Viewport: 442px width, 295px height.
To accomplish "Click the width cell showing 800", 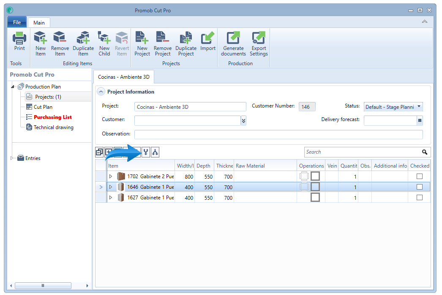I will click(x=185, y=176).
